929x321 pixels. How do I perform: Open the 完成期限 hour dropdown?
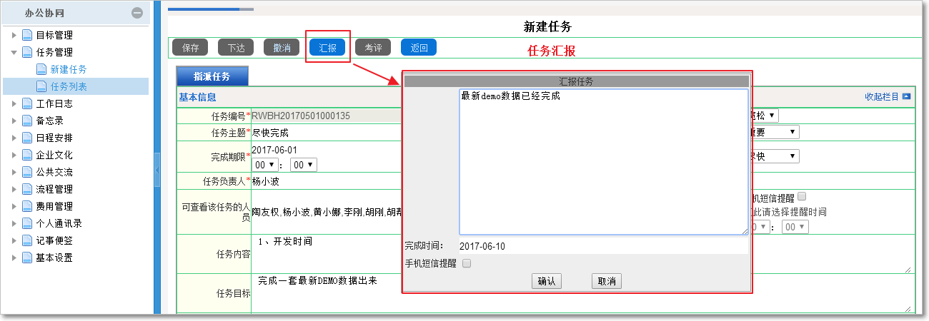264,165
